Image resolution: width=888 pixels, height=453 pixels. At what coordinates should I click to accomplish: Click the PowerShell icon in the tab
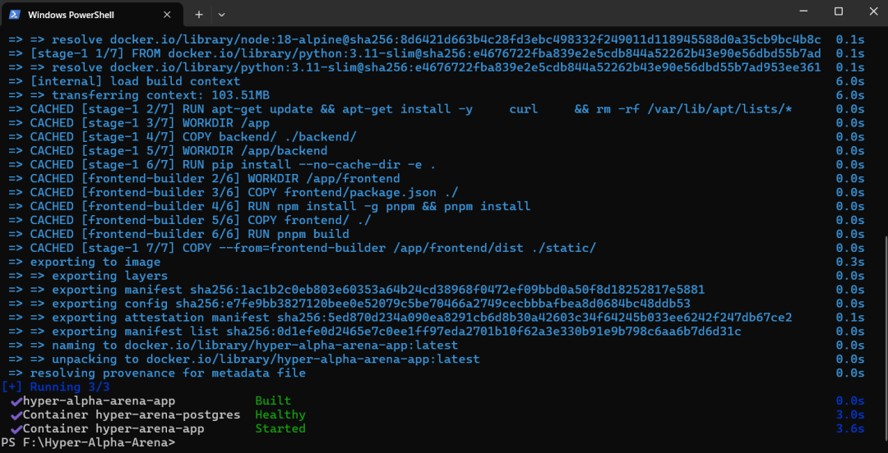tap(15, 15)
